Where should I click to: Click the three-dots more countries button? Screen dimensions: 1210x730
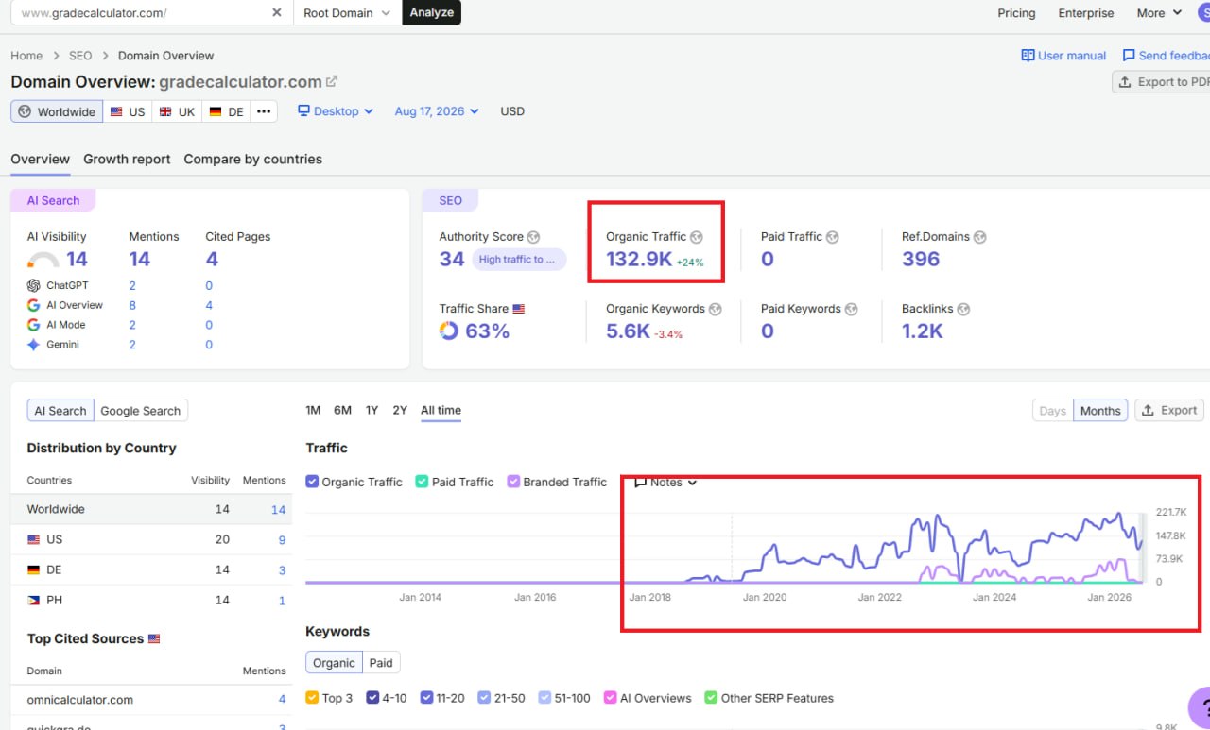(x=264, y=111)
